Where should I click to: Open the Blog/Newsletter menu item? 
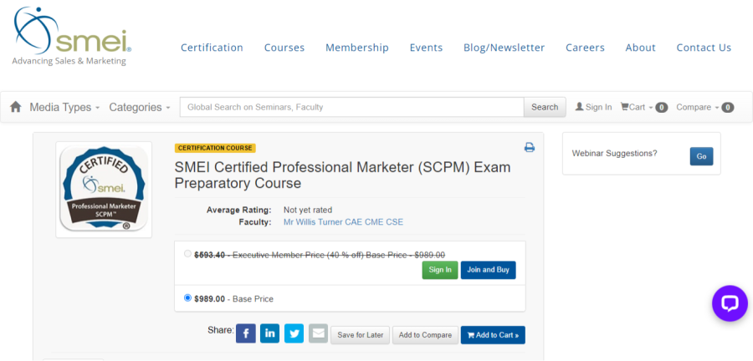point(505,48)
